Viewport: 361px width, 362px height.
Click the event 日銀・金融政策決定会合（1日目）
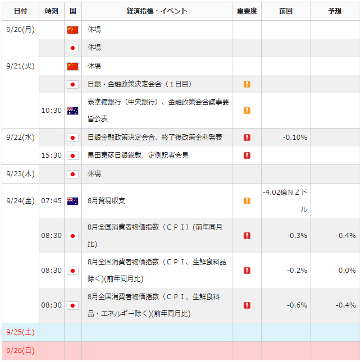click(139, 84)
